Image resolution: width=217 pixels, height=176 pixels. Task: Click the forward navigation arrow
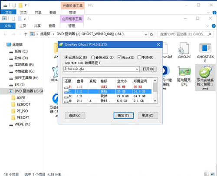13,34
